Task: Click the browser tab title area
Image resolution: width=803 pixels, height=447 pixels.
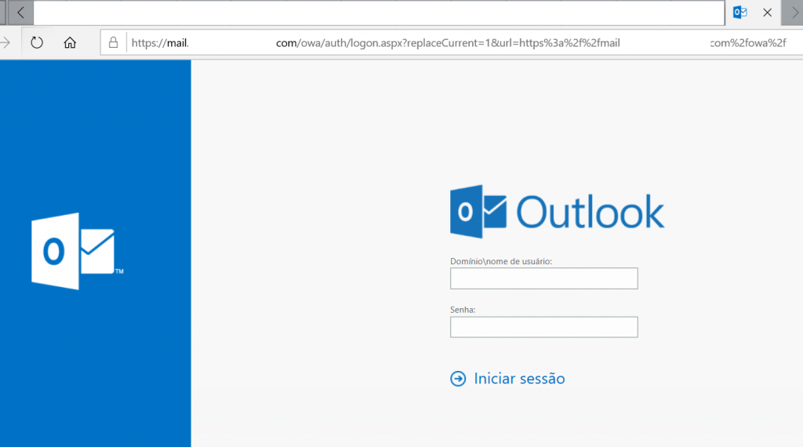Action: point(379,13)
